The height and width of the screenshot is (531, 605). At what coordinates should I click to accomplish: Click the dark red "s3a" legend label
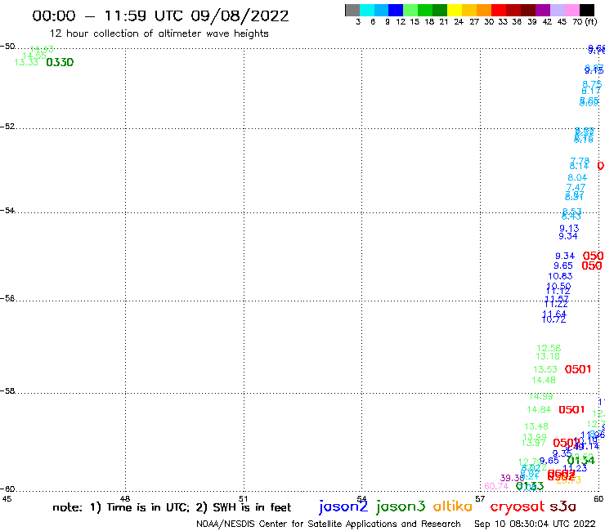pyautogui.click(x=562, y=506)
